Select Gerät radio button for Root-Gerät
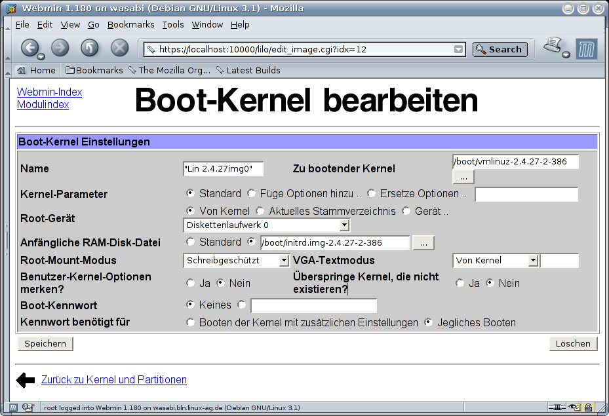609x416 pixels. click(x=406, y=211)
